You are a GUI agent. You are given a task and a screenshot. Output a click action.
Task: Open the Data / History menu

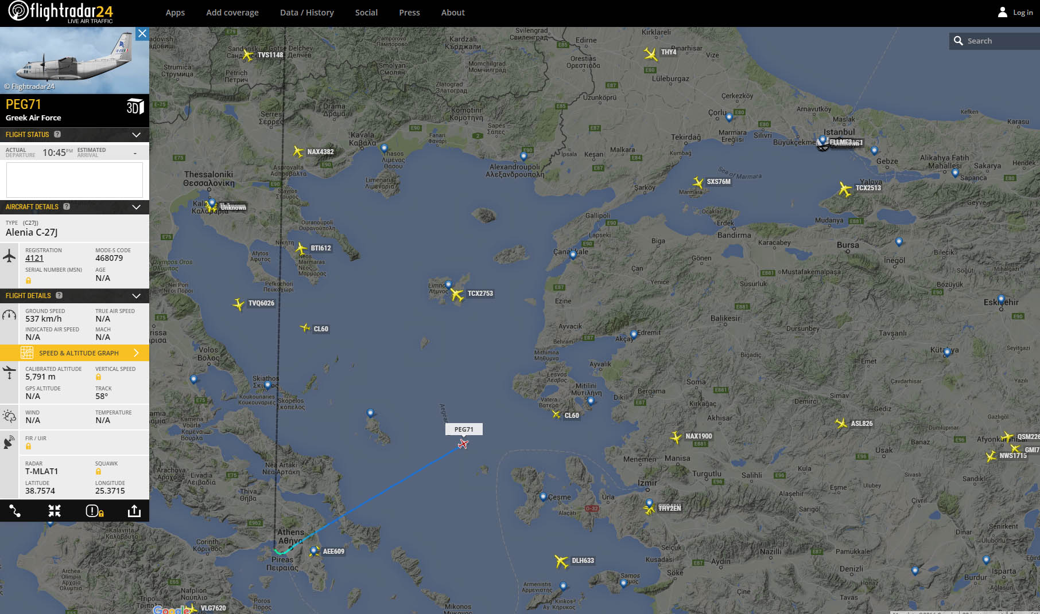307,13
